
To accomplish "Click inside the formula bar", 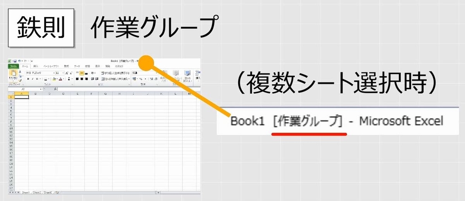I will 128,89.
